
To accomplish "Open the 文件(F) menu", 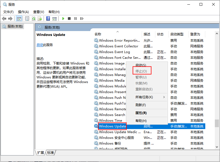I will pyautogui.click(x=8, y=12).
